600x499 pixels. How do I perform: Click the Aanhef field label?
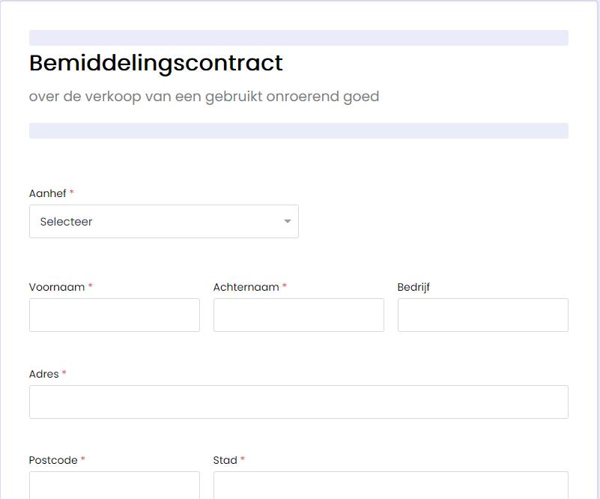[x=47, y=193]
